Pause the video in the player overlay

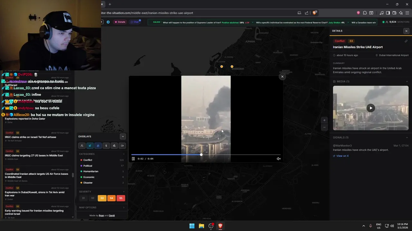click(133, 159)
